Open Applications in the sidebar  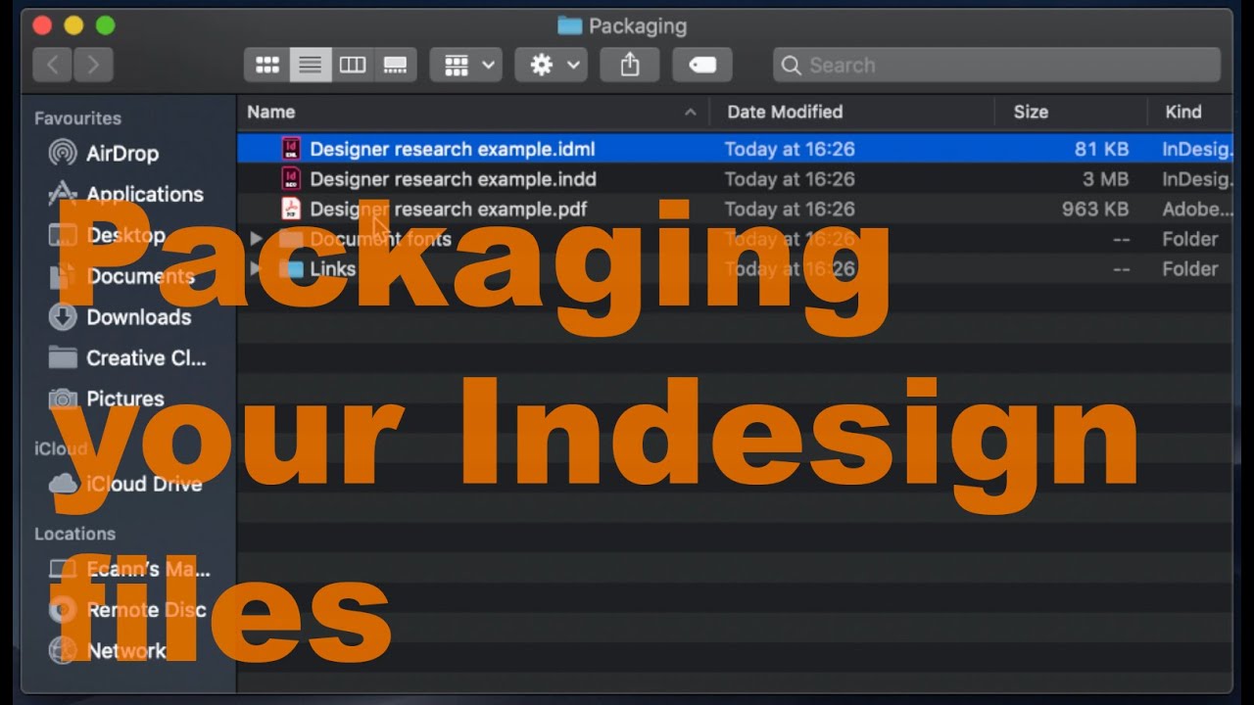[145, 194]
